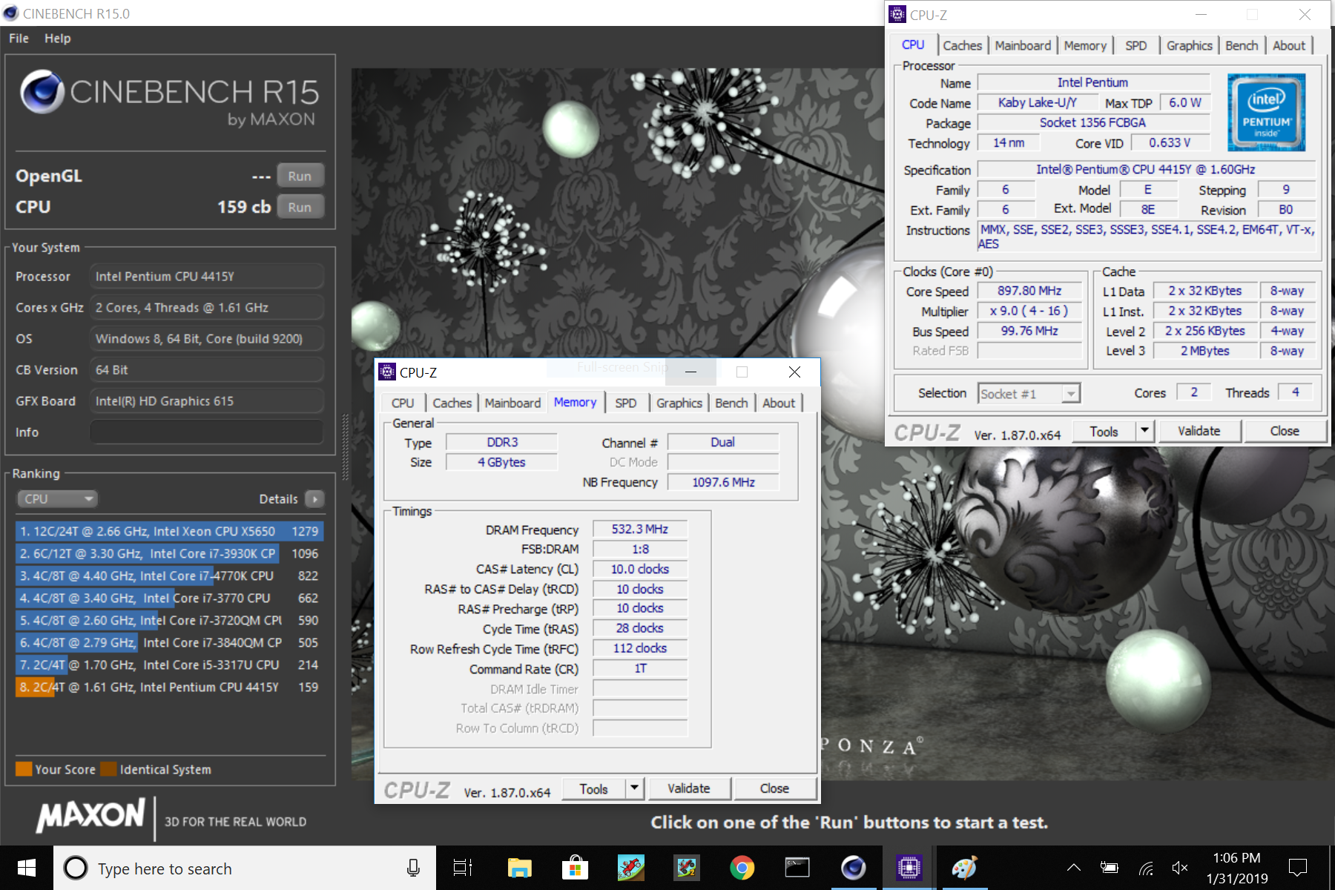
Task: Click the Intel Pentium inside logo
Action: click(1266, 113)
